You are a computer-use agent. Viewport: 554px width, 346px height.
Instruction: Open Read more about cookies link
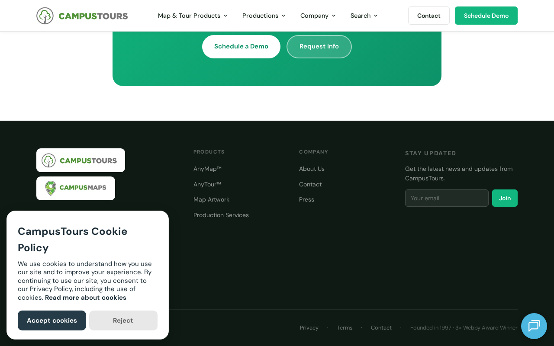click(x=86, y=298)
